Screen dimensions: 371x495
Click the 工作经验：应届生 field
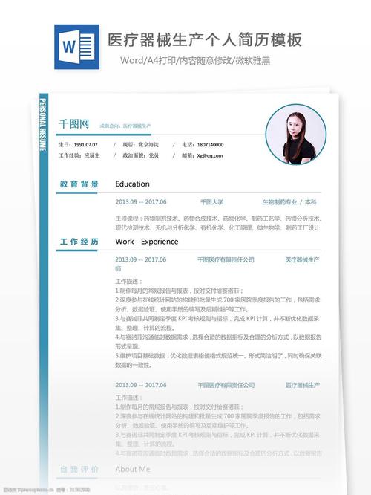(79, 155)
